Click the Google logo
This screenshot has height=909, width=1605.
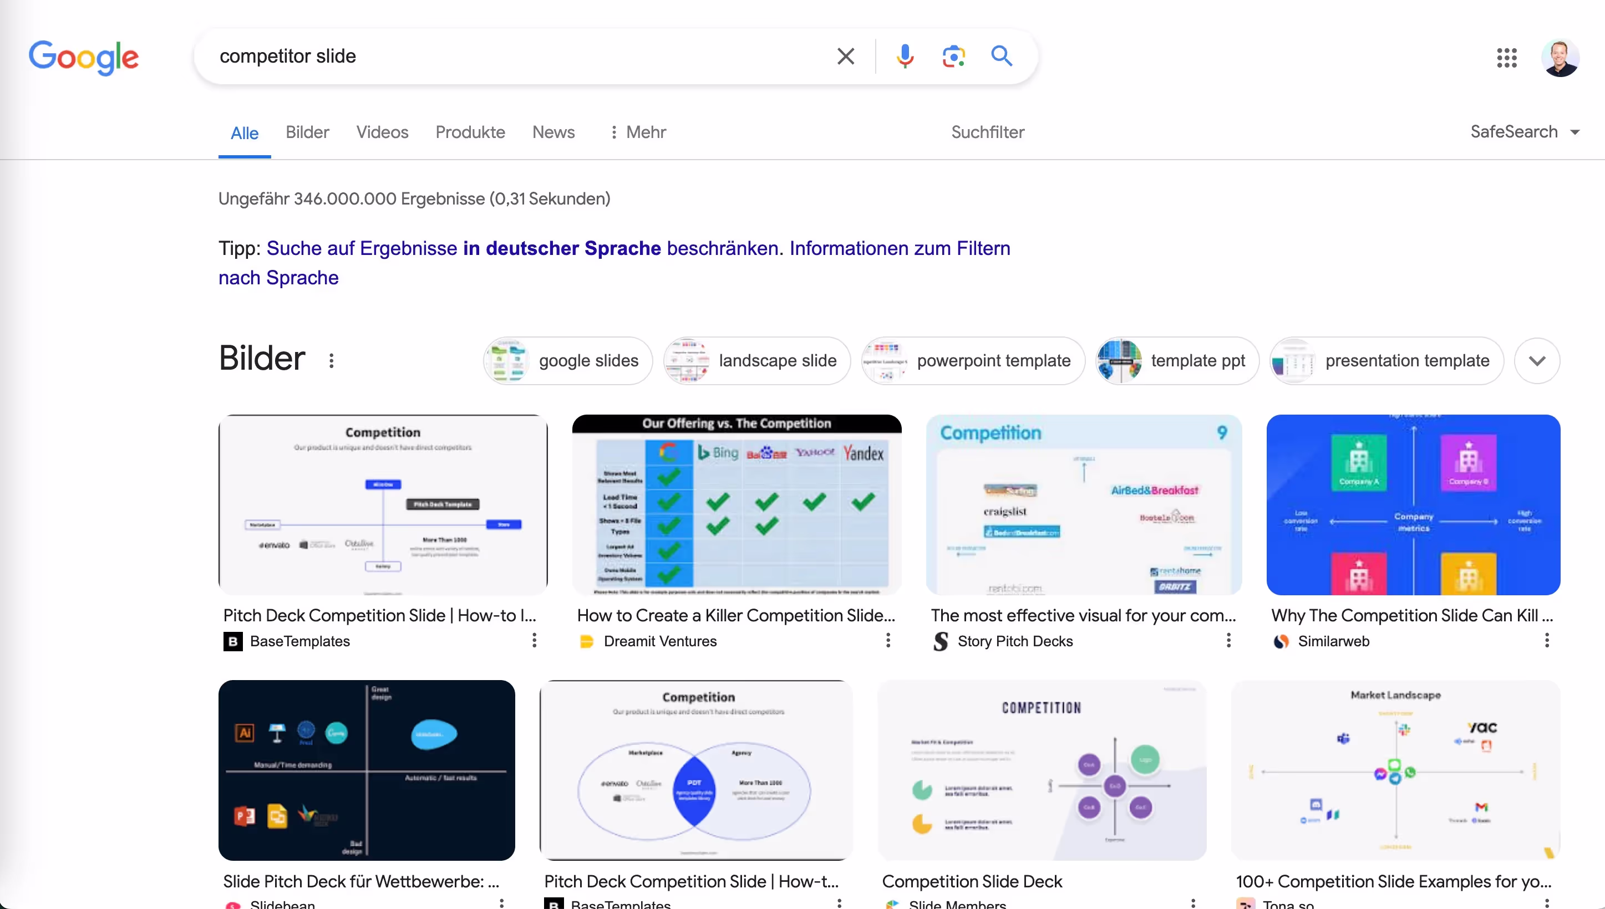point(84,58)
